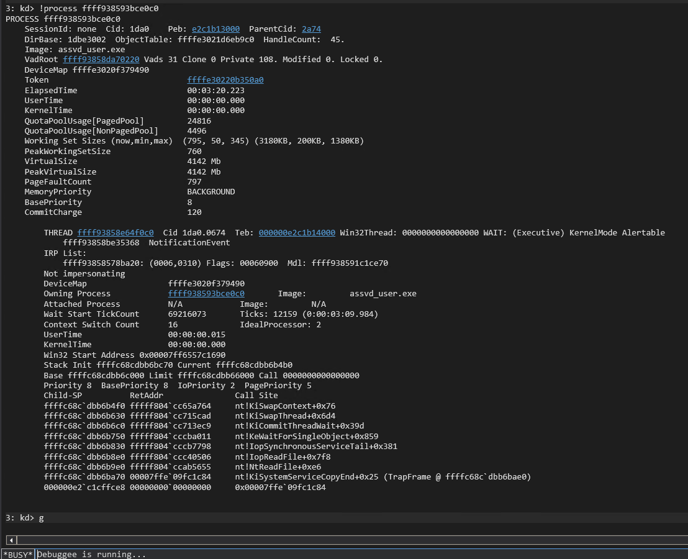
Task: Click the !process command line at top
Action: 82,9
